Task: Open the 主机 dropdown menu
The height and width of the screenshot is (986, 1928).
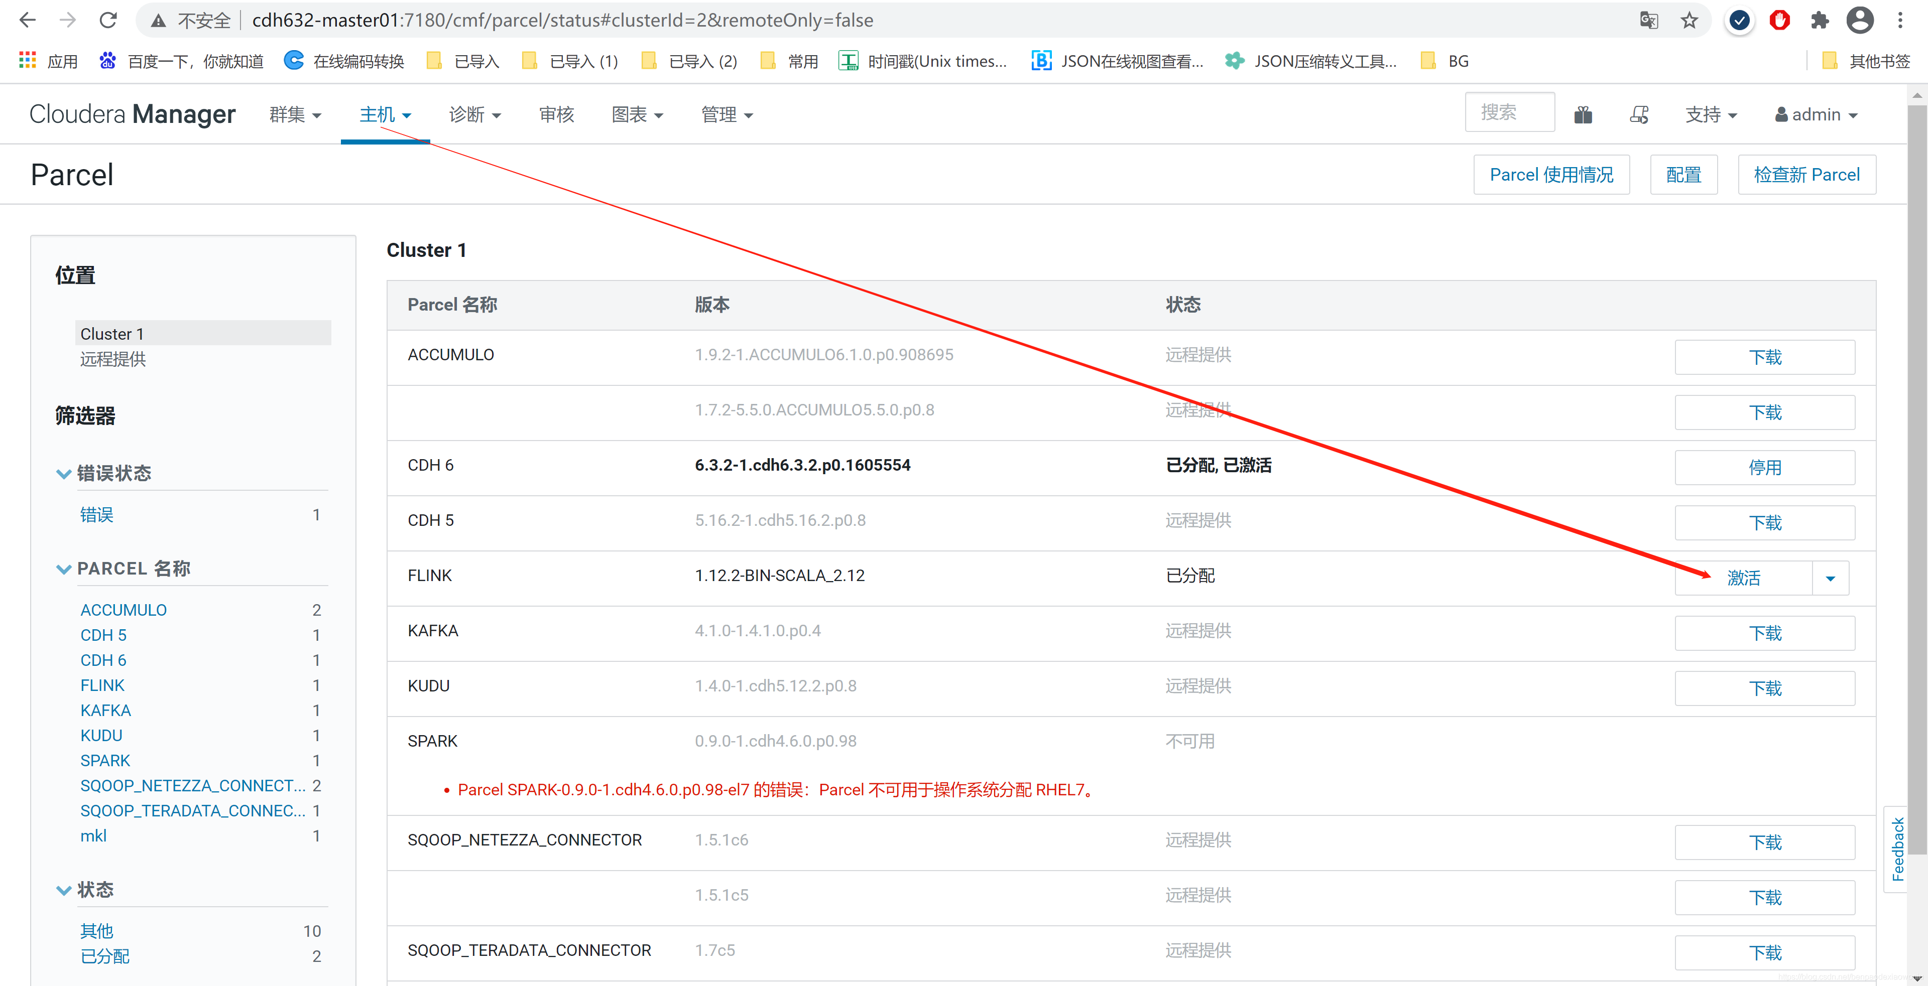Action: pyautogui.click(x=386, y=114)
